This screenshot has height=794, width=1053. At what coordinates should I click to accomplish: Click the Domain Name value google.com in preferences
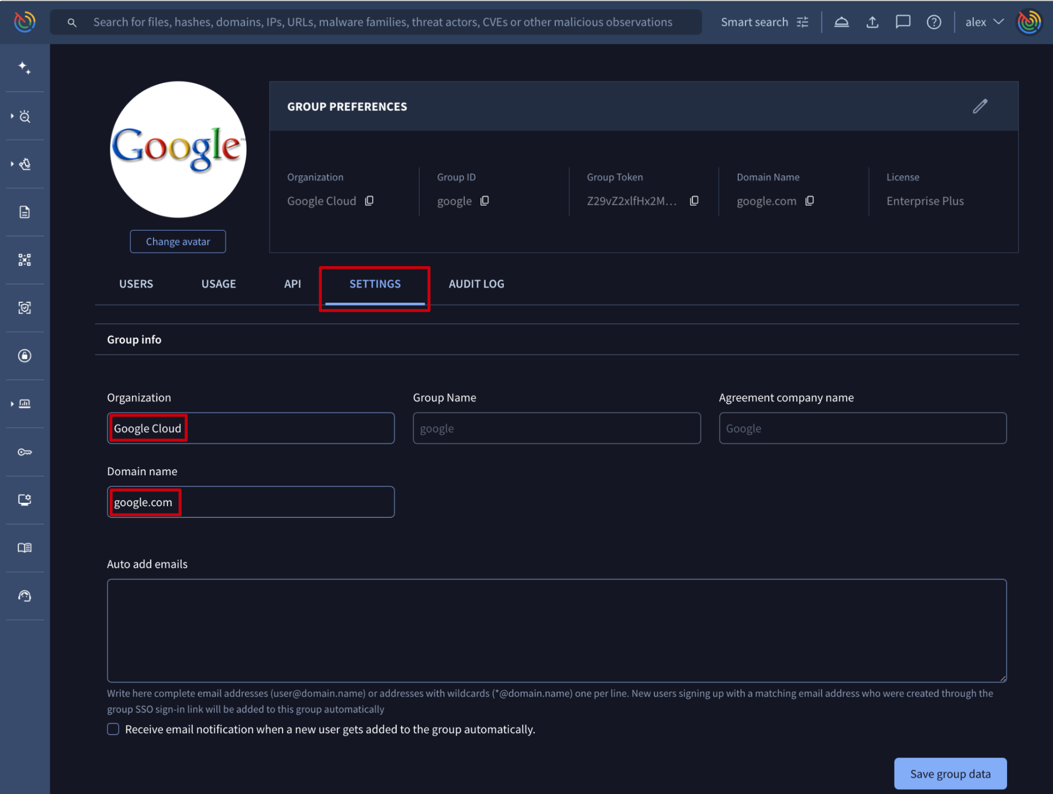pyautogui.click(x=766, y=201)
